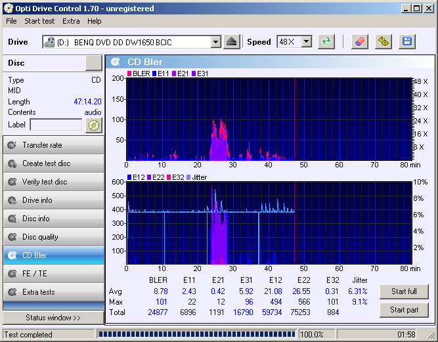Click the 100.0% progress text
The width and height of the screenshot is (438, 342).
pyautogui.click(x=311, y=335)
